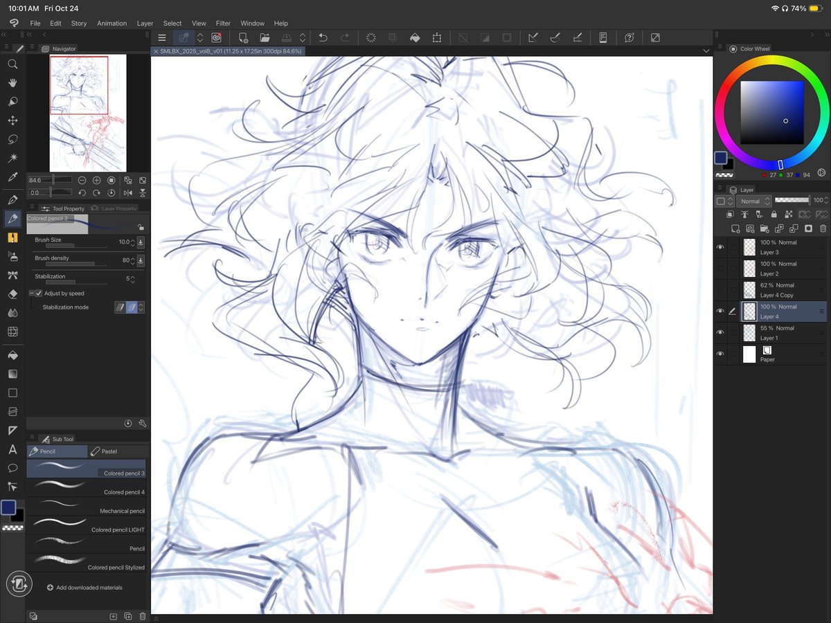
Task: Open the Brush Size settings dropdown arrow
Action: click(141, 242)
